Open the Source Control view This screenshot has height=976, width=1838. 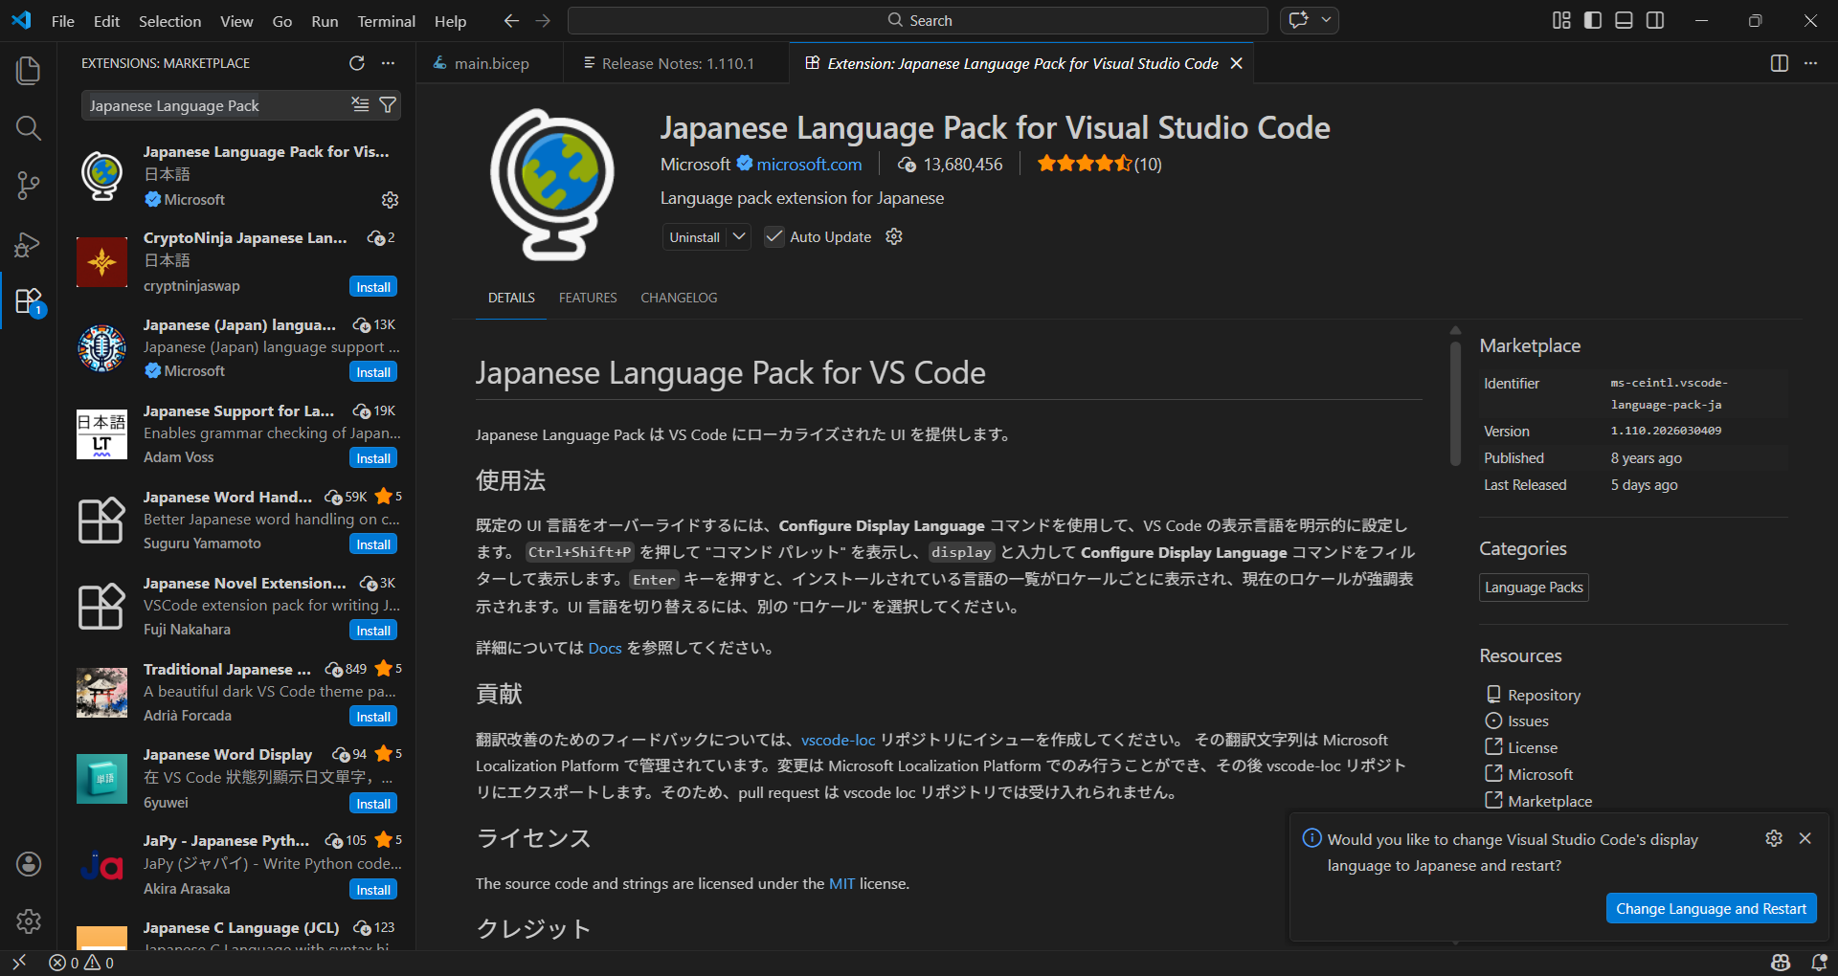[x=29, y=186]
